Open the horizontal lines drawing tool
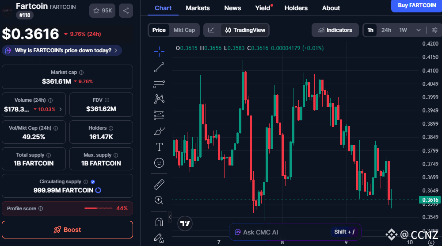The height and width of the screenshot is (246, 442). point(159,83)
